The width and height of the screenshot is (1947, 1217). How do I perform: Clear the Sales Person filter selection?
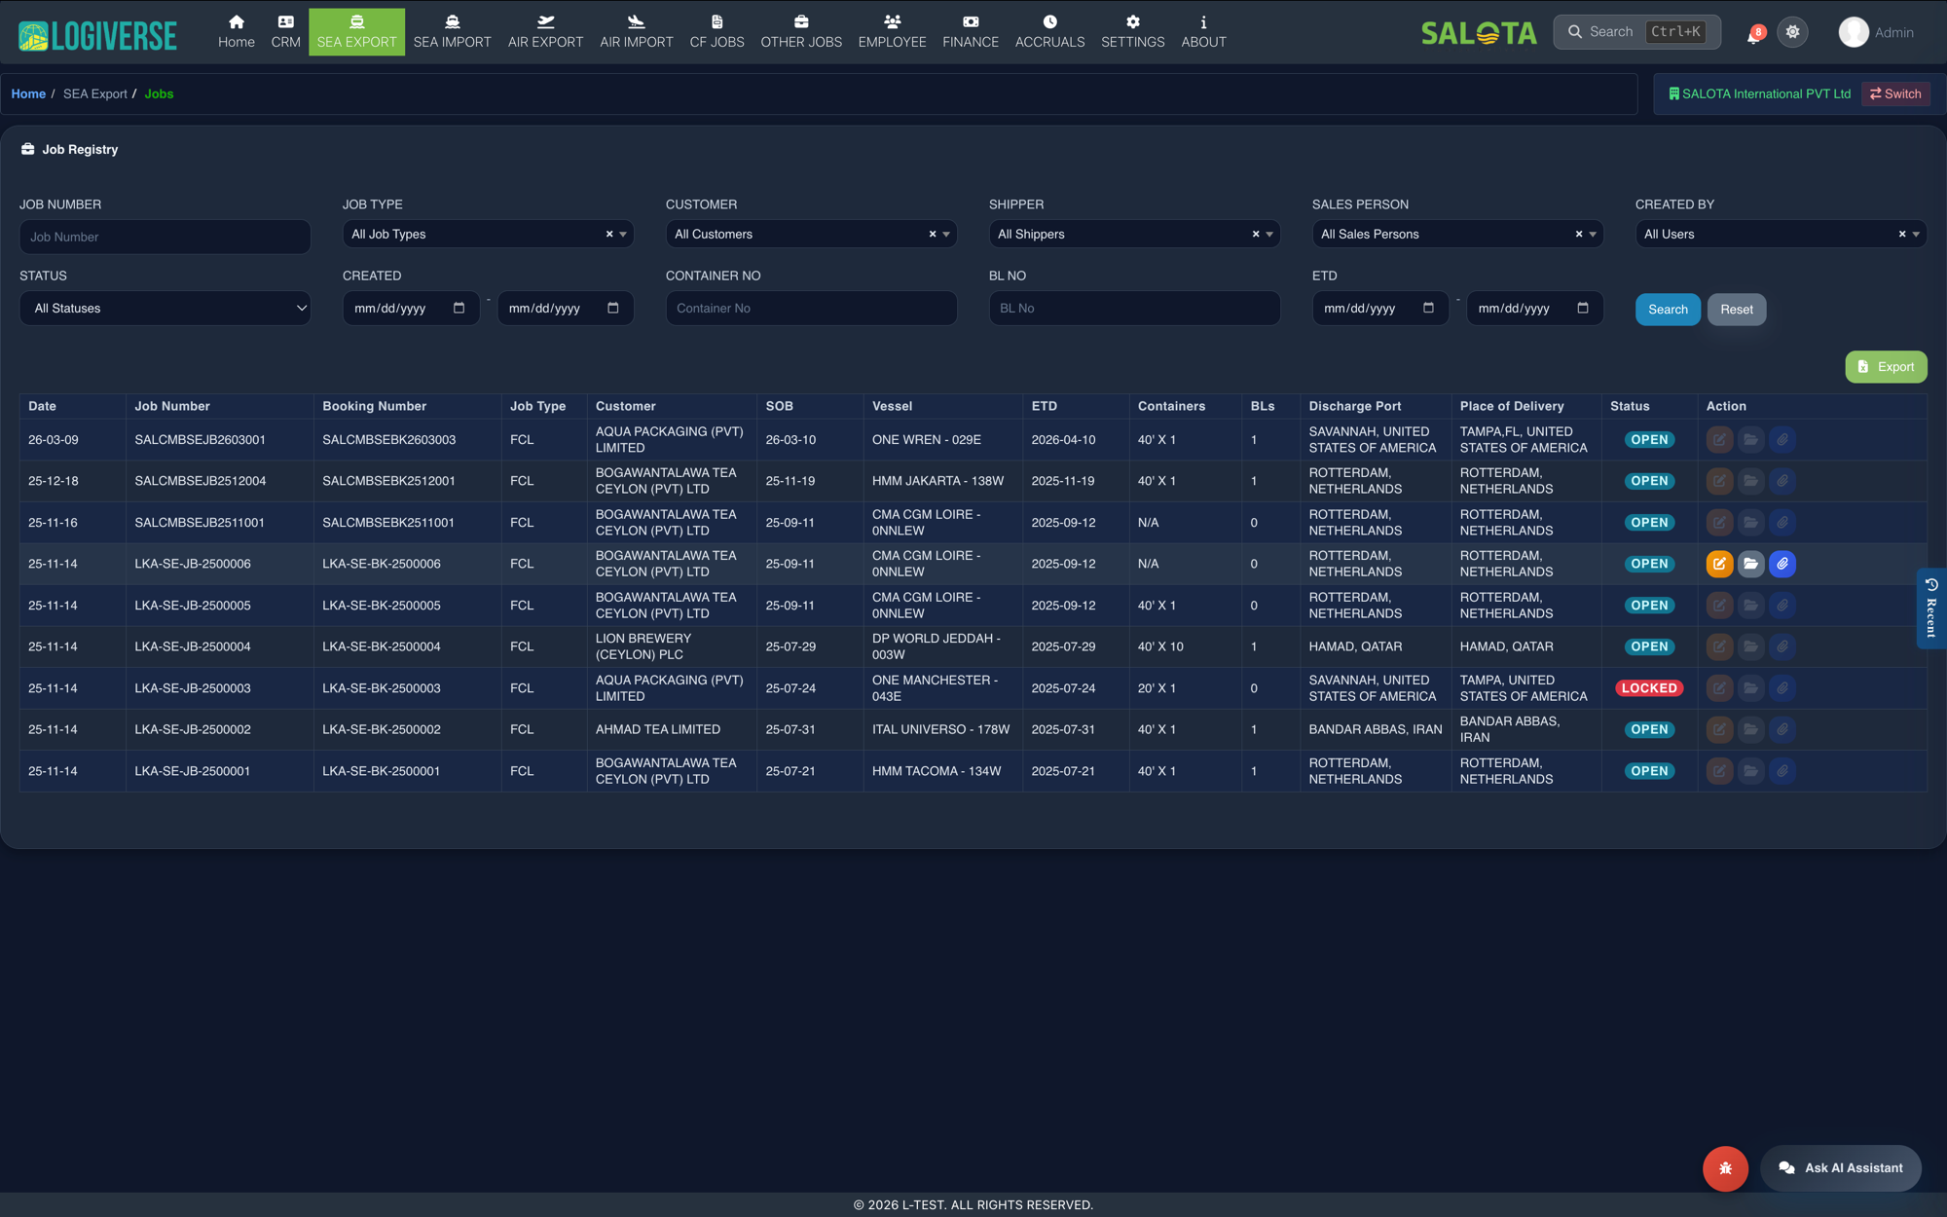1579,234
